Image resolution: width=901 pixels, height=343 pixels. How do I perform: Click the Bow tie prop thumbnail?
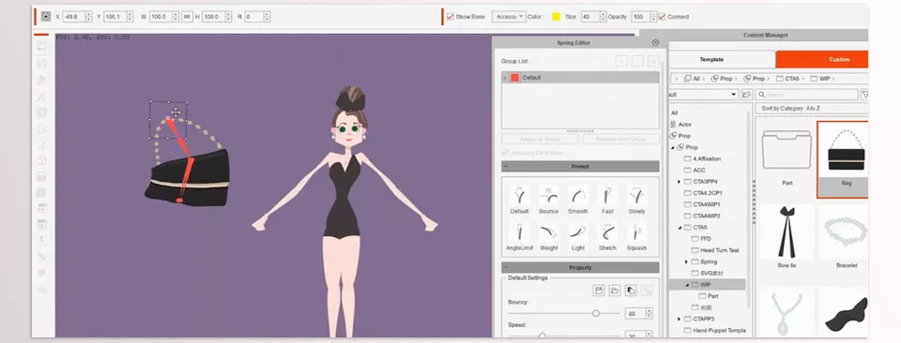[x=786, y=232]
